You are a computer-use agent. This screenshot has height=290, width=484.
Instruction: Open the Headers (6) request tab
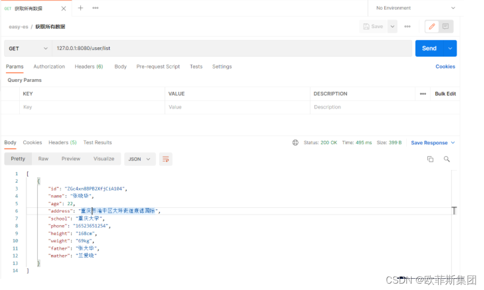click(89, 66)
